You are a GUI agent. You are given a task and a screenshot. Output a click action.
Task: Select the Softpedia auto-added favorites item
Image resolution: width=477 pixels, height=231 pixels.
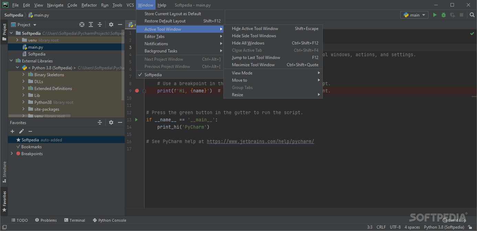[x=66, y=140]
